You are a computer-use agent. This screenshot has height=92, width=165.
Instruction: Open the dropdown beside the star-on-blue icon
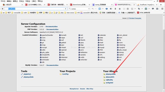tap(149, 9)
